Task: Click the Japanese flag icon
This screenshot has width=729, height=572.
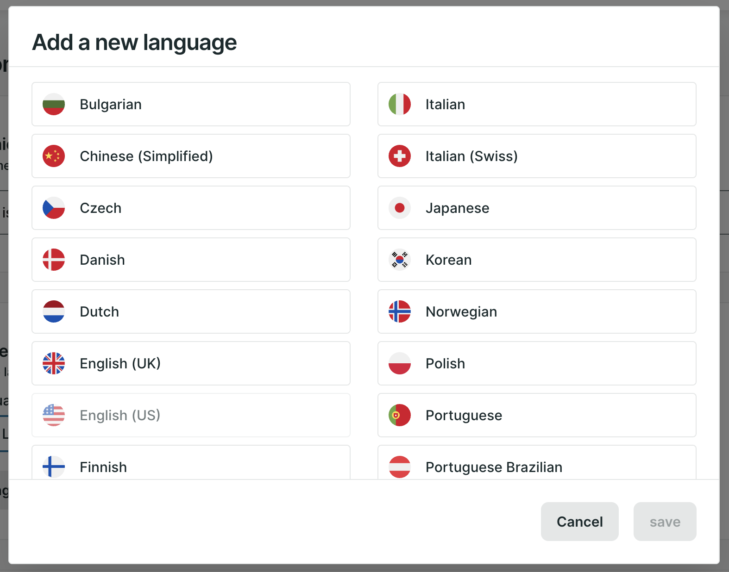Action: [x=400, y=208]
